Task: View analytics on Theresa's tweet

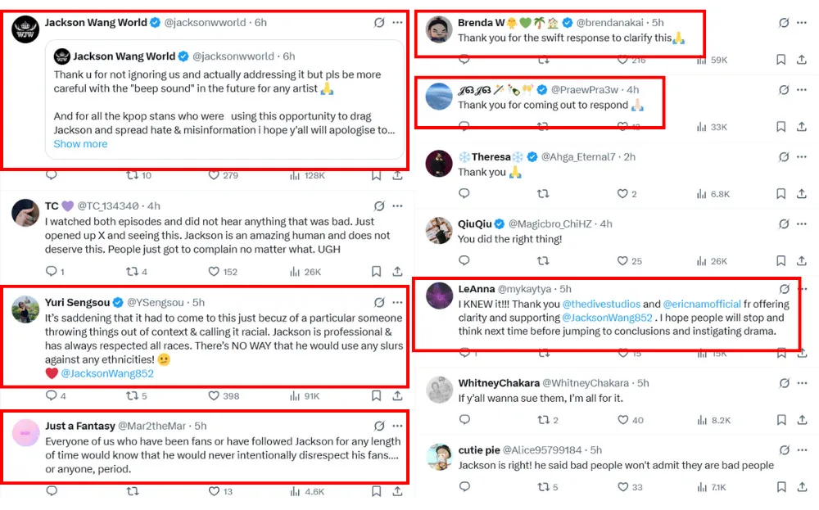Action: pyautogui.click(x=702, y=194)
